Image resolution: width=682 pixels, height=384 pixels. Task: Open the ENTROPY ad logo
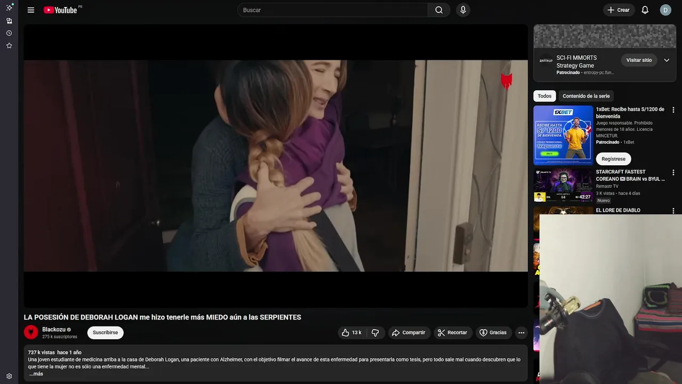[546, 60]
